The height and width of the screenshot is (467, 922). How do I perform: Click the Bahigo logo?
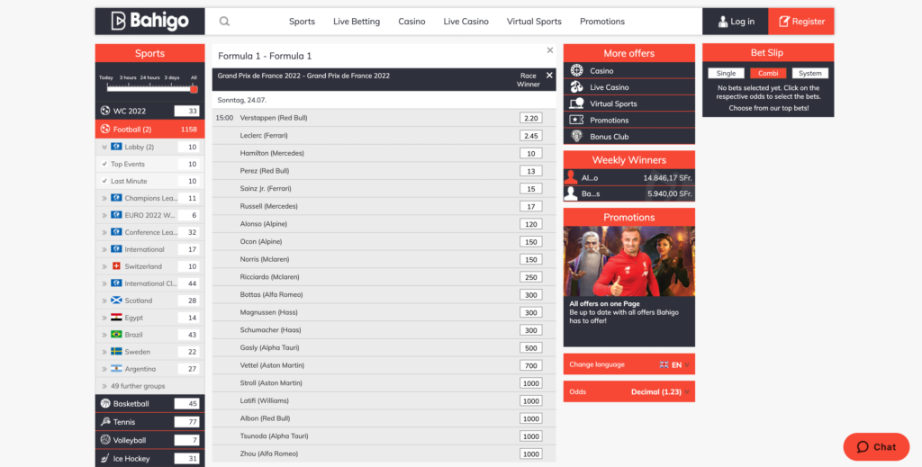pos(150,22)
